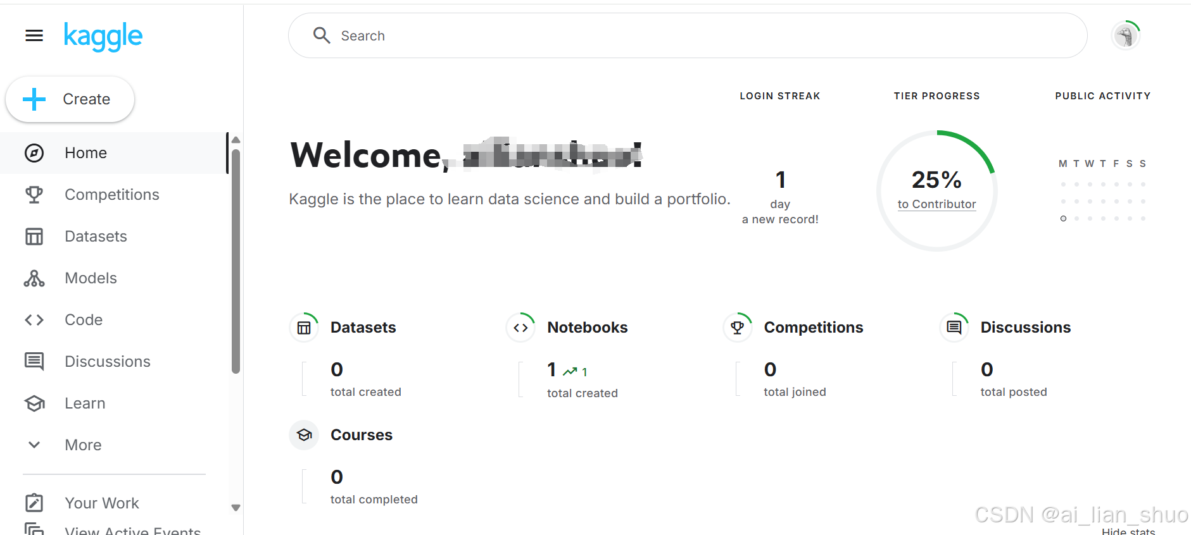Click the Learn graduation cap icon in sidebar

pyautogui.click(x=34, y=403)
